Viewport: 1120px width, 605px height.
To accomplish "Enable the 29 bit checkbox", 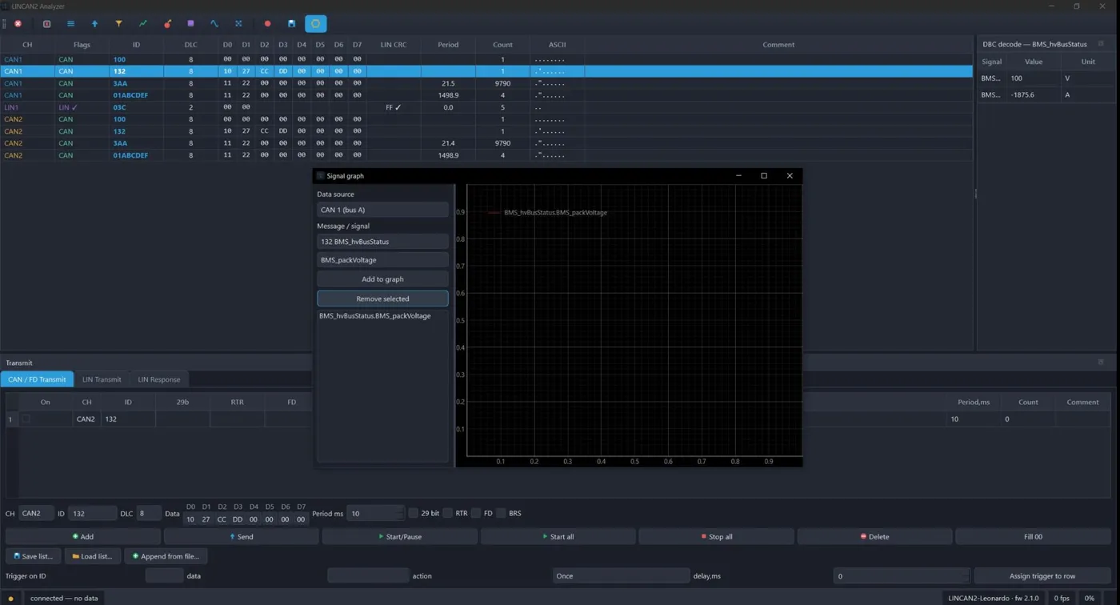I will click(413, 513).
